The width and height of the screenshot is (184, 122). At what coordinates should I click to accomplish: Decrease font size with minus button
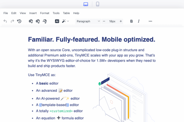click(104, 21)
